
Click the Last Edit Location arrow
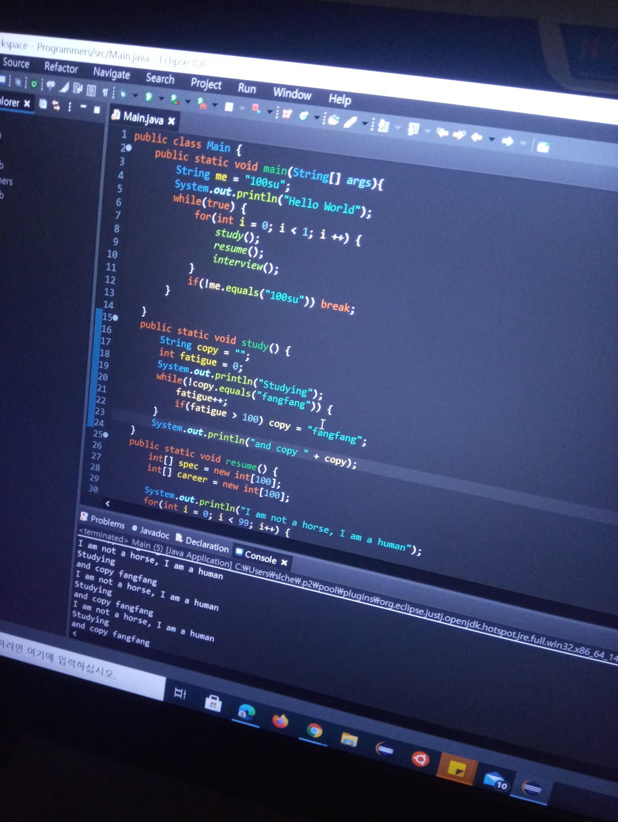[443, 133]
